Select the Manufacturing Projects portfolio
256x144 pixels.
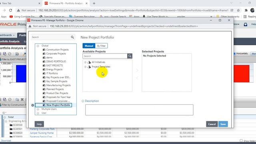(58, 85)
